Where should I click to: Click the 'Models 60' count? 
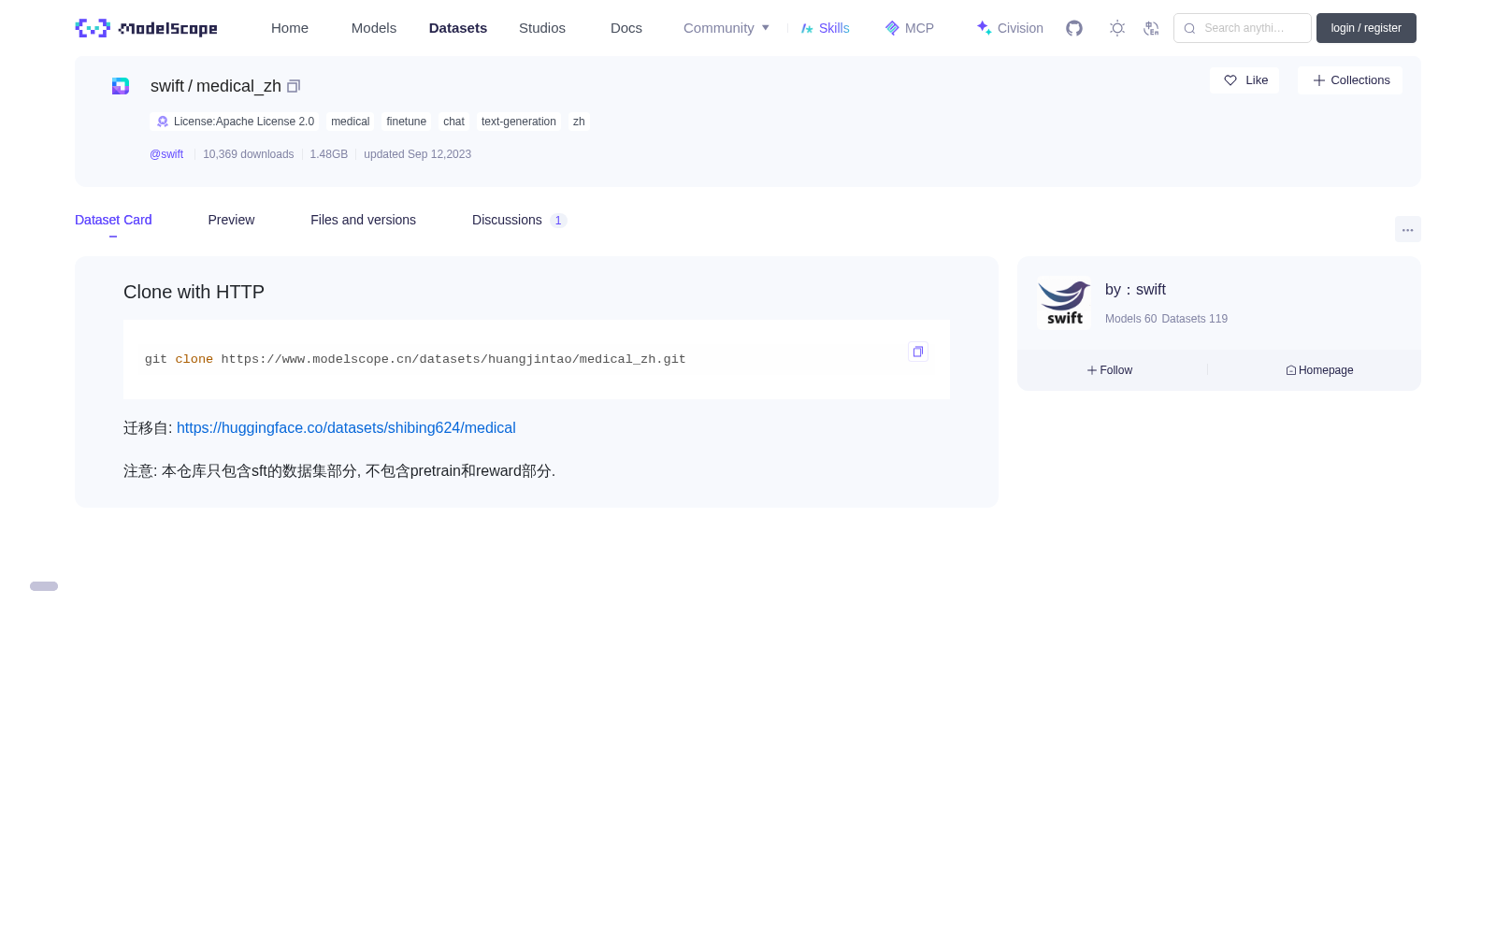[x=1130, y=319]
